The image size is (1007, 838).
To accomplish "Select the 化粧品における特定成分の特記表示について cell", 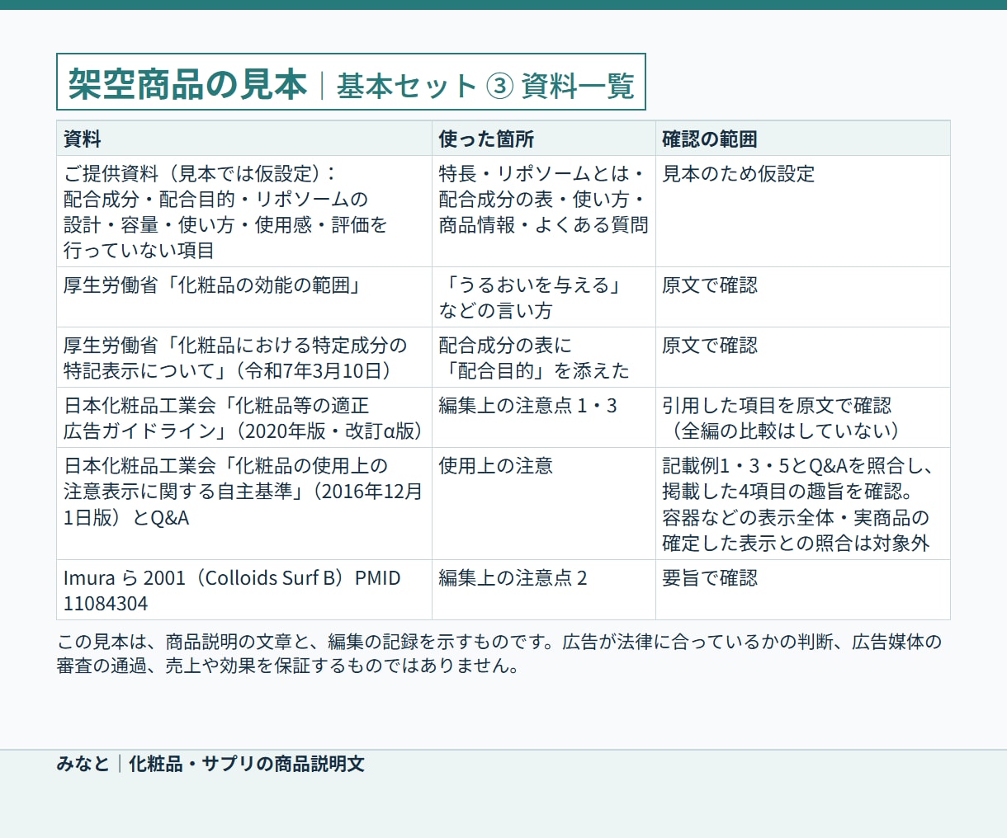I will click(x=244, y=357).
